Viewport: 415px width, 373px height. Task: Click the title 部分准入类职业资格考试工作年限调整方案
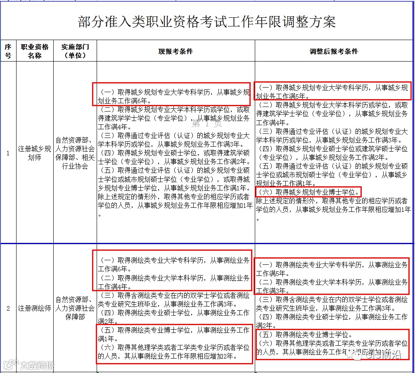[207, 22]
